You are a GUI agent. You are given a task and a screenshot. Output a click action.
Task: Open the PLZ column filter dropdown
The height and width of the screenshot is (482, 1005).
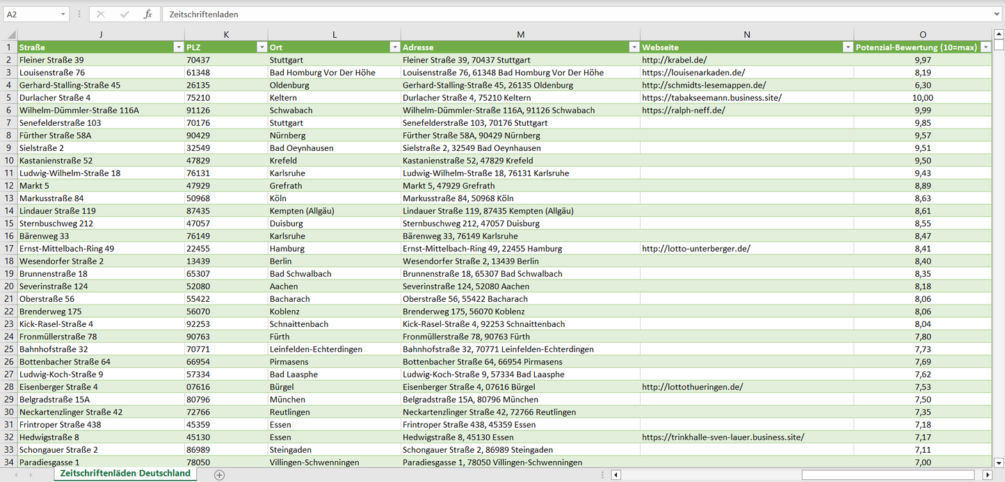pos(262,47)
